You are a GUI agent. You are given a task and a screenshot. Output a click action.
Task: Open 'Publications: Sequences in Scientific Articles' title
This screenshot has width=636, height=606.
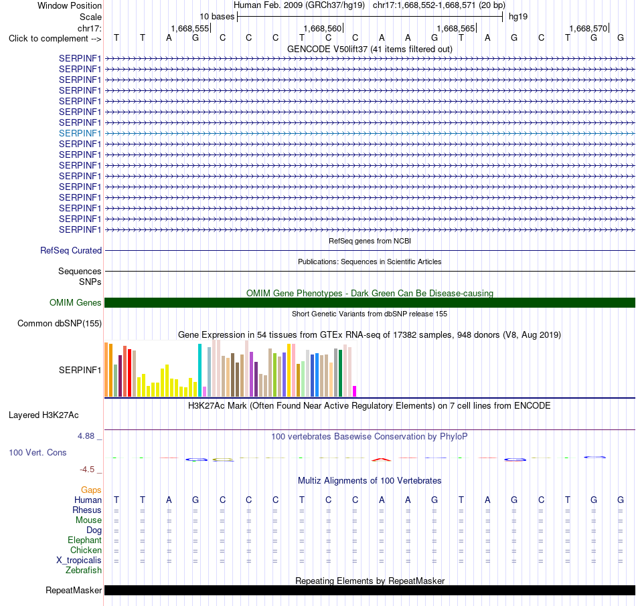tap(370, 262)
